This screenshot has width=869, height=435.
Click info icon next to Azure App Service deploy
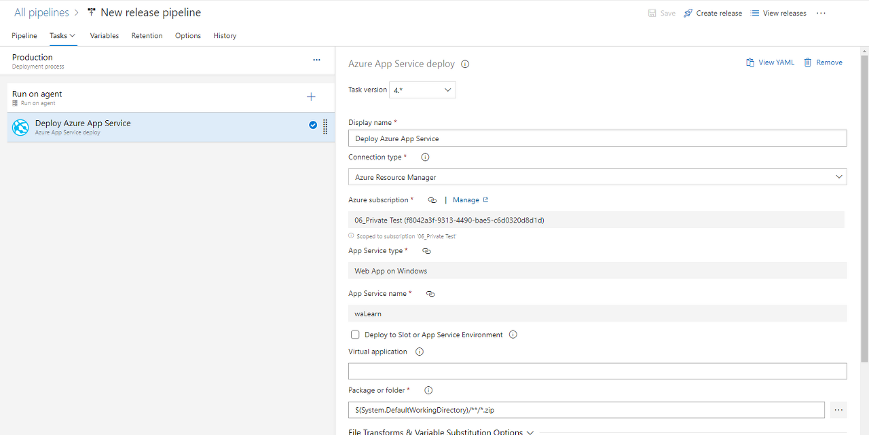(465, 64)
